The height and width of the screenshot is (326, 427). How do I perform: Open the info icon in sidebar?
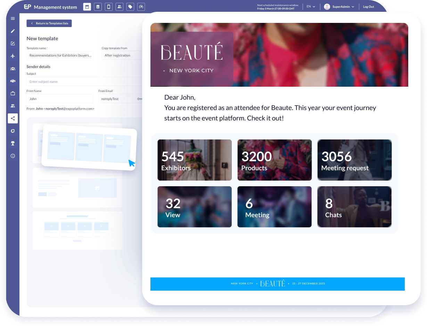click(13, 156)
